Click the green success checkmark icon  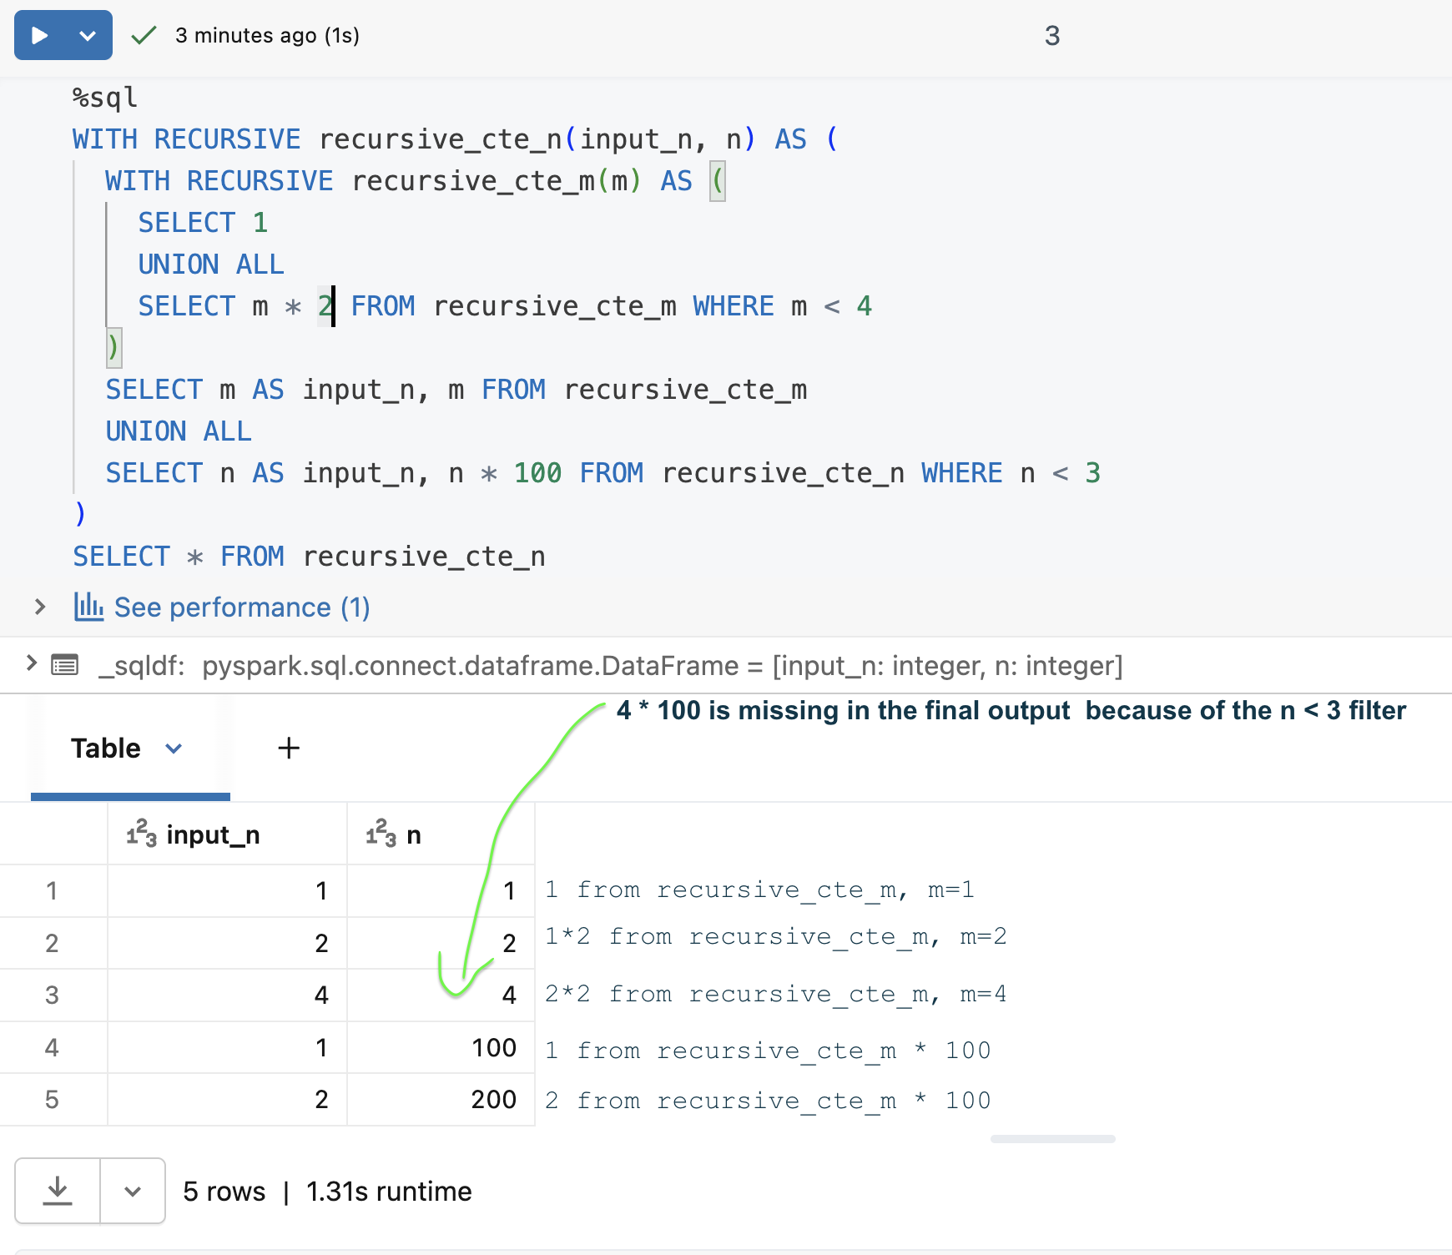(144, 35)
